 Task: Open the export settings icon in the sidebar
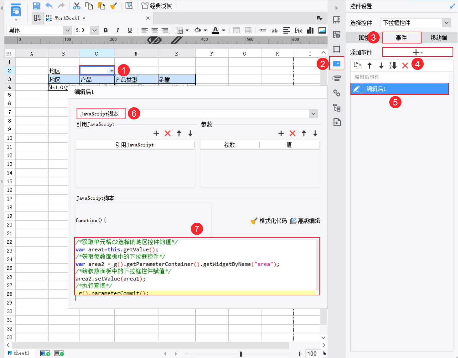pos(337,122)
